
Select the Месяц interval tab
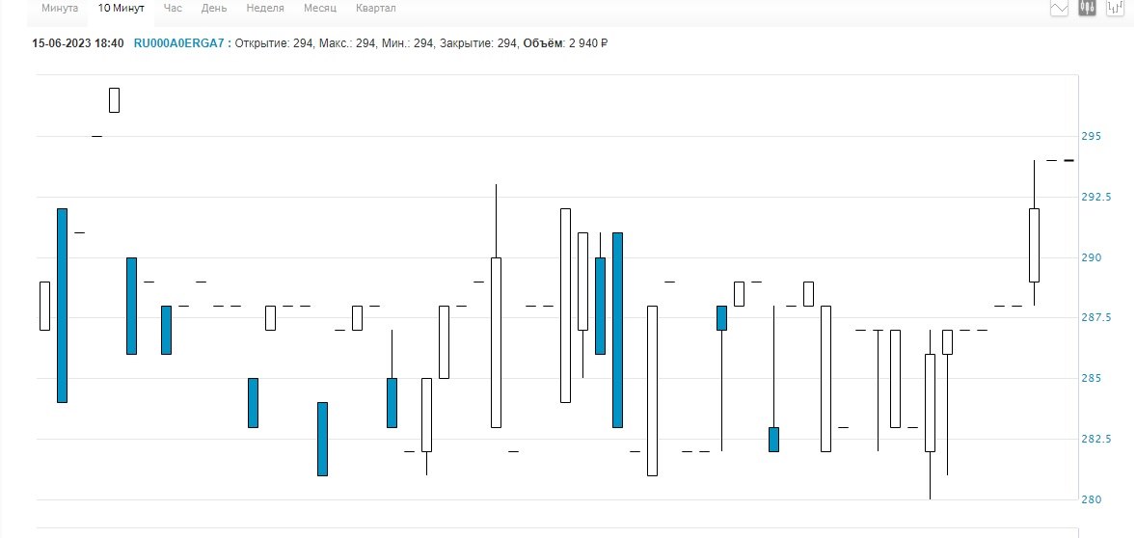pos(319,8)
